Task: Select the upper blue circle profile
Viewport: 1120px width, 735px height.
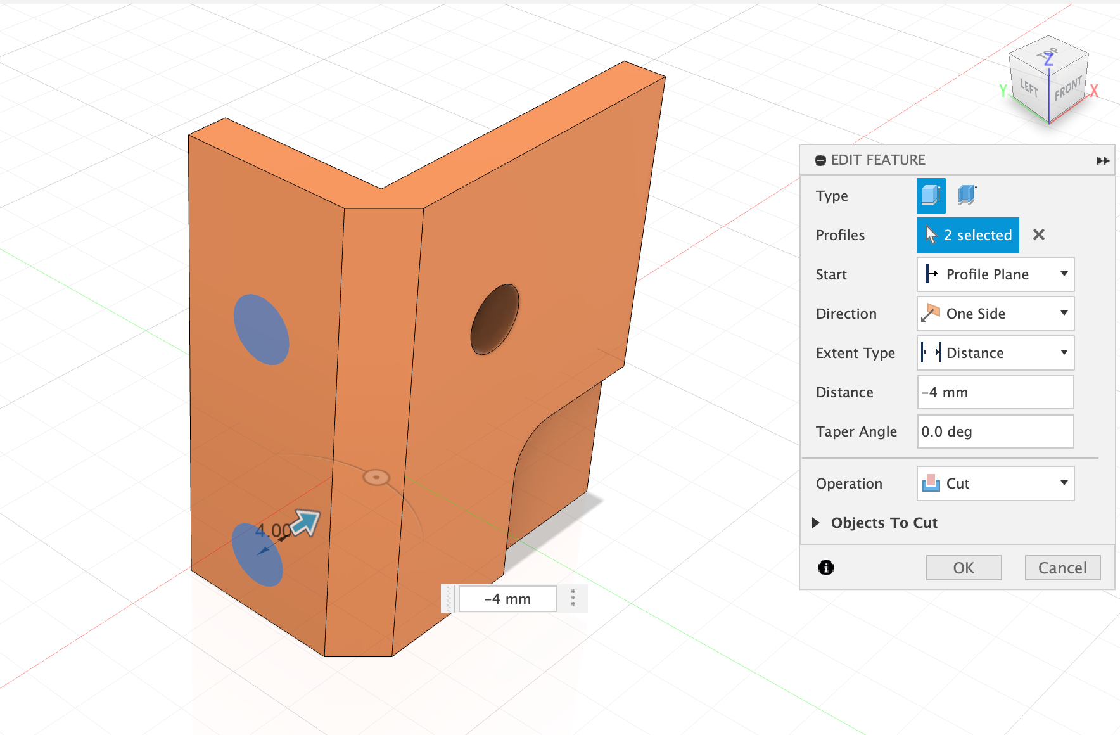Action: click(261, 329)
